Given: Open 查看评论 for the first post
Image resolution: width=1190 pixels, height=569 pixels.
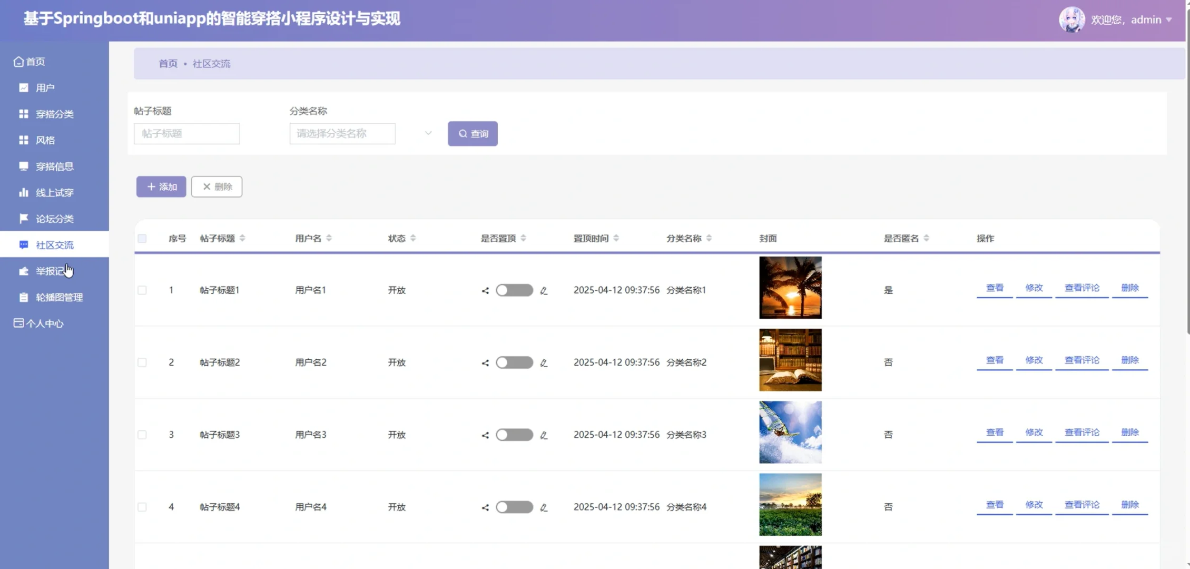Looking at the screenshot, I should pos(1081,288).
